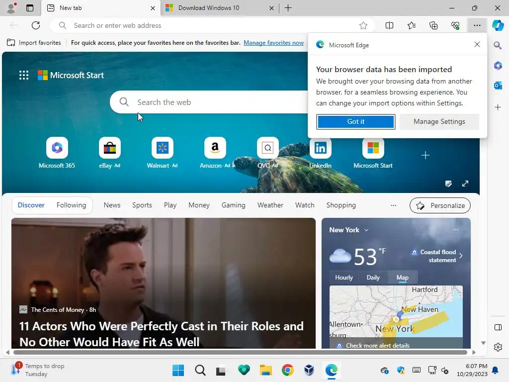Open taskbar Search magnifier

pos(200,370)
